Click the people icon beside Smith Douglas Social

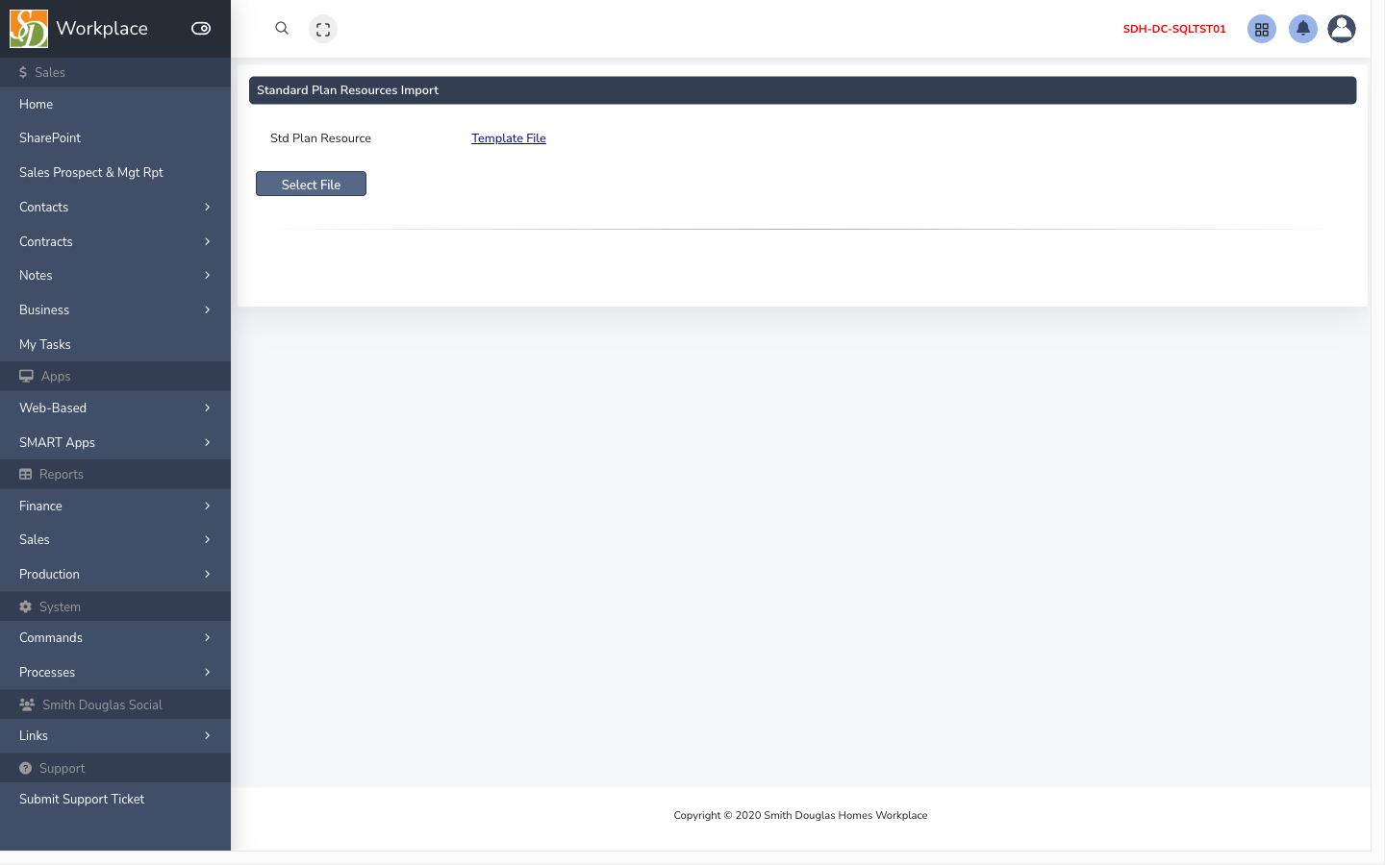pos(27,704)
